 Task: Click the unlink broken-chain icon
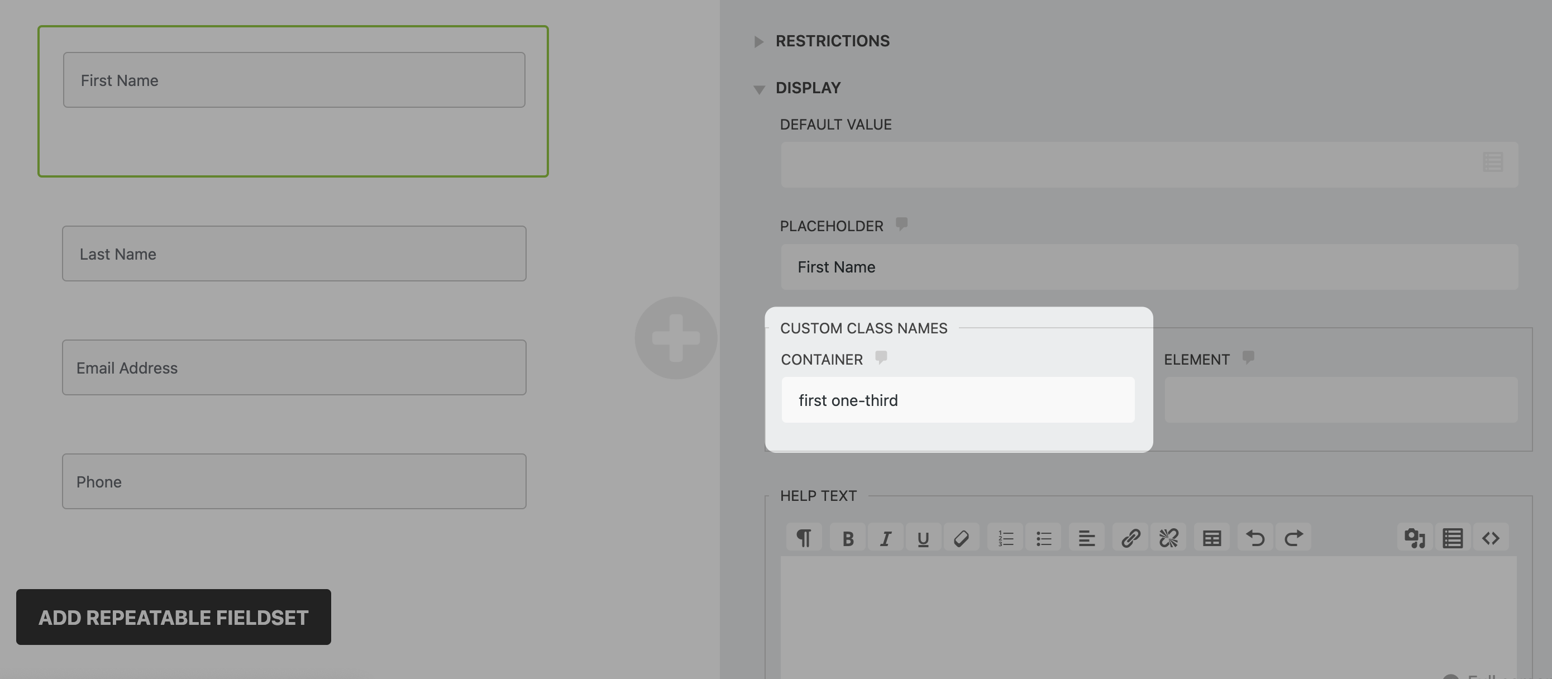(1168, 537)
